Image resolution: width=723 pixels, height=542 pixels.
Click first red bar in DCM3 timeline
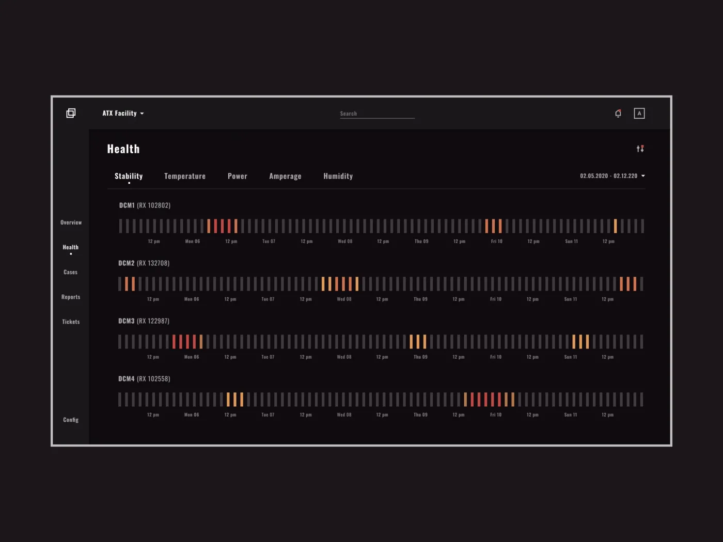tap(174, 342)
